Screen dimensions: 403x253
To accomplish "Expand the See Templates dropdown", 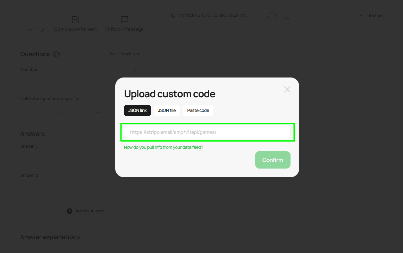I will pos(128,54).
